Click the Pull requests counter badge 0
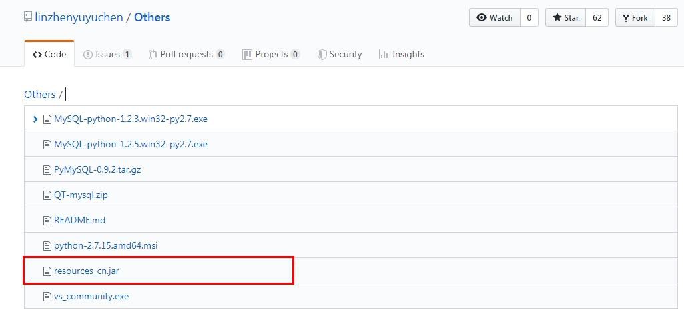This screenshot has height=310, width=684. pyautogui.click(x=220, y=55)
